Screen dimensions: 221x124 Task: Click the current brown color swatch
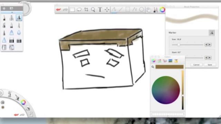click(x=170, y=67)
